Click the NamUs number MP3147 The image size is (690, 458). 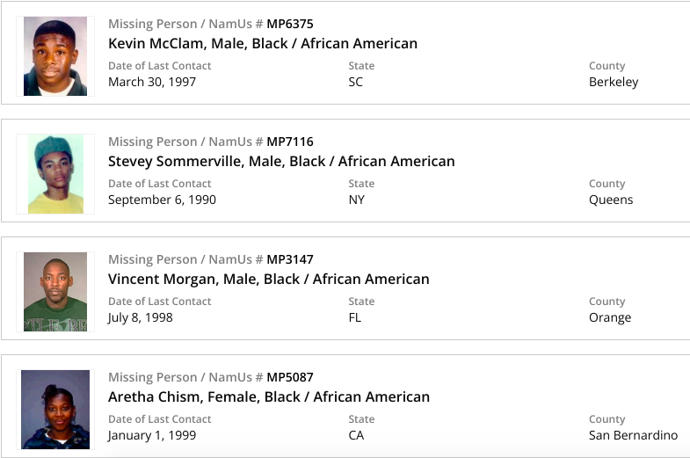[290, 259]
